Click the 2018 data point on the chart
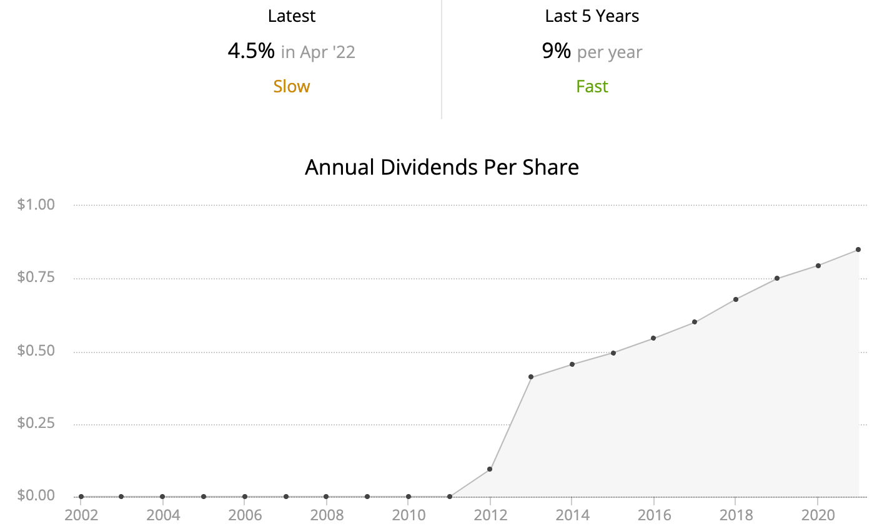This screenshot has width=877, height=529. pos(736,299)
